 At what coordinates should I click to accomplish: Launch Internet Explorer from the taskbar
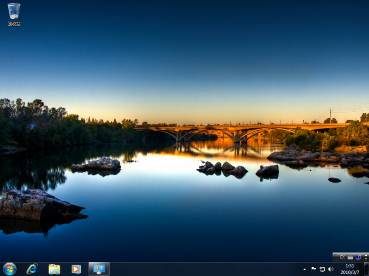pyautogui.click(x=32, y=269)
